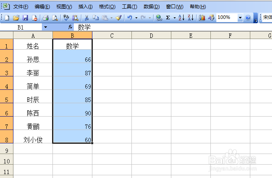Click the cell with score 76
Viewport: 272px width, 178px height.
73,123
